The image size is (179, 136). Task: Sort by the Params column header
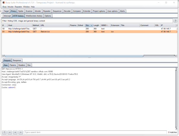point(73,25)
